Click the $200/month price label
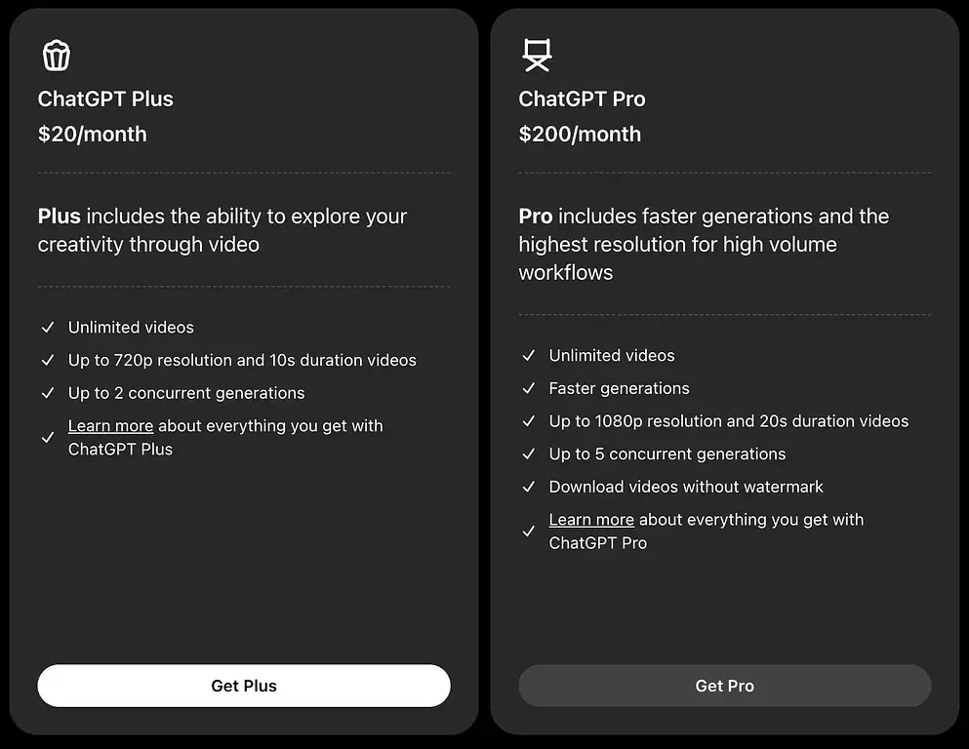 point(581,134)
